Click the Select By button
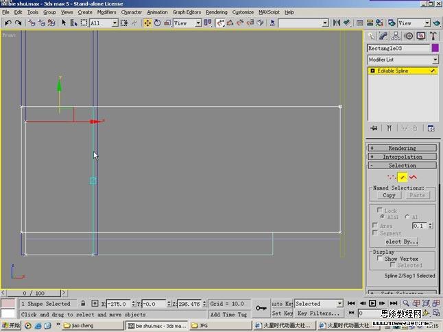Image resolution: width=443 pixels, height=332 pixels. tap(401, 242)
